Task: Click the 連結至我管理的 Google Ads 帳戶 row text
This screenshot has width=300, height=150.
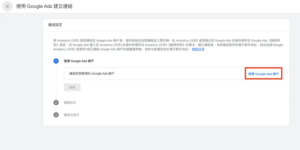Action: tap(92, 74)
